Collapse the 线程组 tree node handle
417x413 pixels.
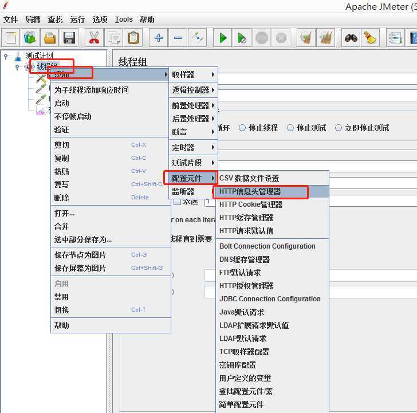pyautogui.click(x=17, y=67)
